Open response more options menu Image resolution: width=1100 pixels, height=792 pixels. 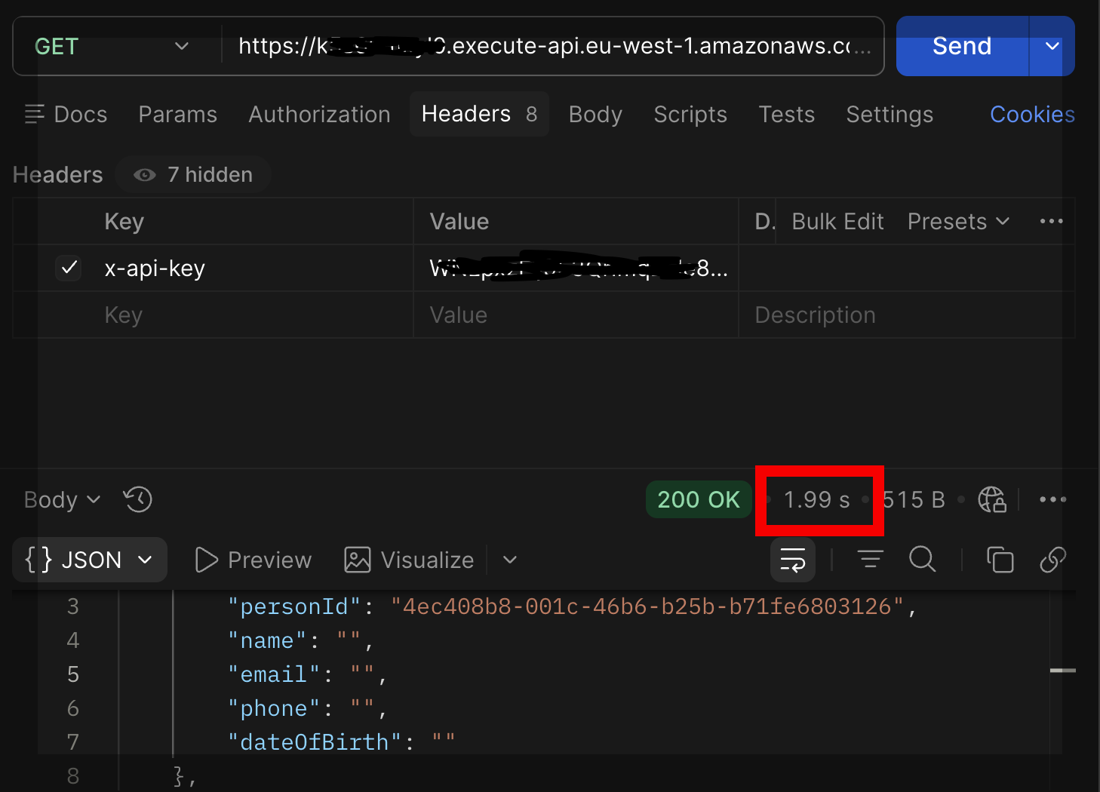click(x=1052, y=499)
